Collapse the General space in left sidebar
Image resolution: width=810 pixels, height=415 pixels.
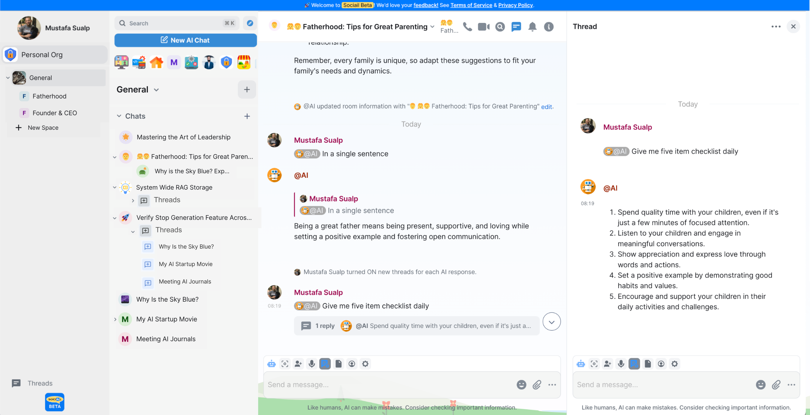pos(8,78)
